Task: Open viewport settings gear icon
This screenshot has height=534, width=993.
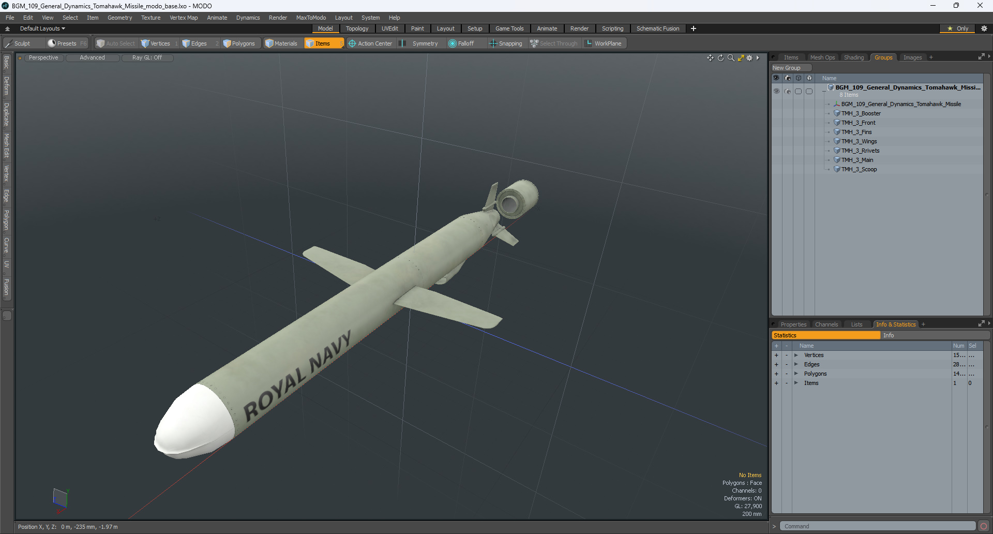Action: (749, 58)
